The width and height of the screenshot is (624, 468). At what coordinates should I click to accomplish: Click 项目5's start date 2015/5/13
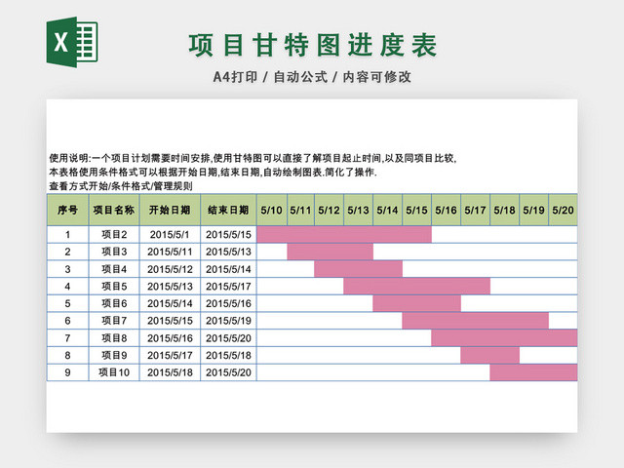(170, 286)
